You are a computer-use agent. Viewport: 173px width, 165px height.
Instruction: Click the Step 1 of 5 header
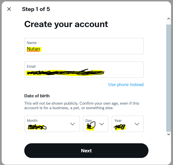(36, 9)
